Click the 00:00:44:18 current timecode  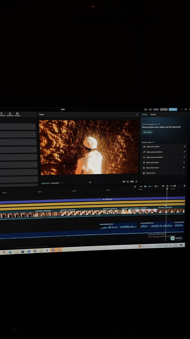click(46, 183)
